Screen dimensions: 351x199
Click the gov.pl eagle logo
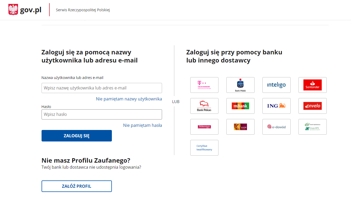(x=13, y=10)
